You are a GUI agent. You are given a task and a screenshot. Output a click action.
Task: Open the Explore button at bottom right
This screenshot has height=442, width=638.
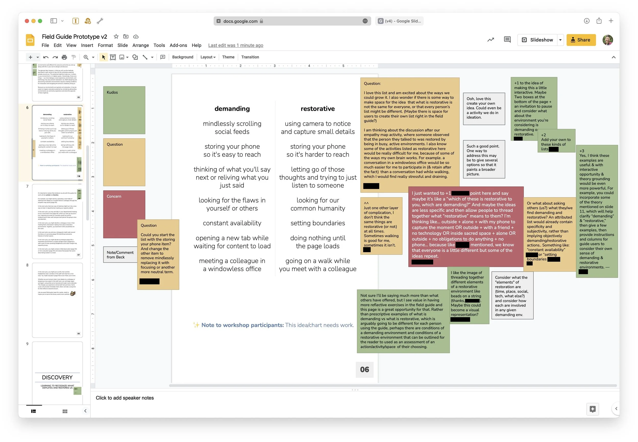tap(592, 409)
